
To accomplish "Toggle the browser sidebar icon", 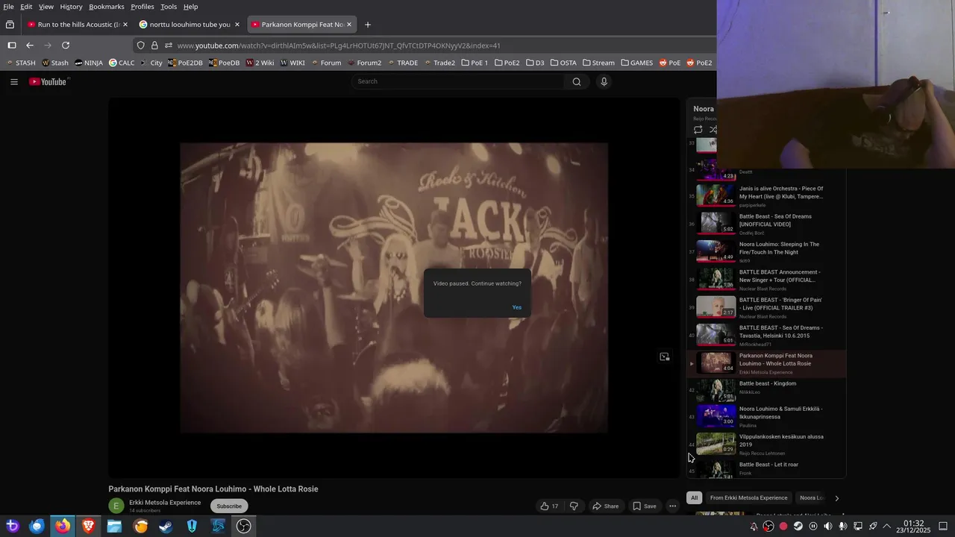I will tap(12, 45).
